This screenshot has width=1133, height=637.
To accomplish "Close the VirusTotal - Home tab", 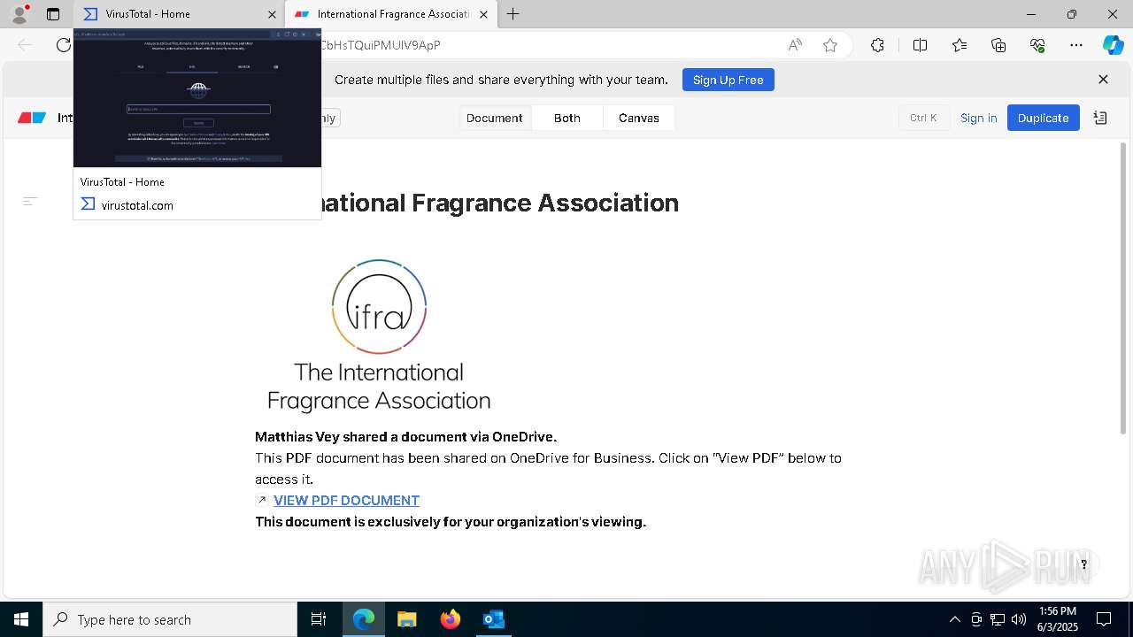I will pos(272,14).
